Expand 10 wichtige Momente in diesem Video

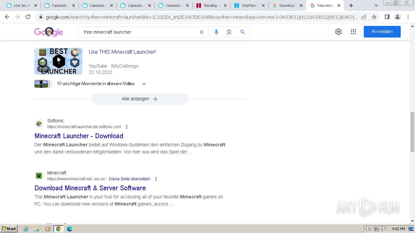pos(144,84)
